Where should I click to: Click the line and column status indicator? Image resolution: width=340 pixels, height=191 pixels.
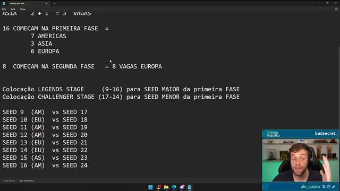[9, 180]
